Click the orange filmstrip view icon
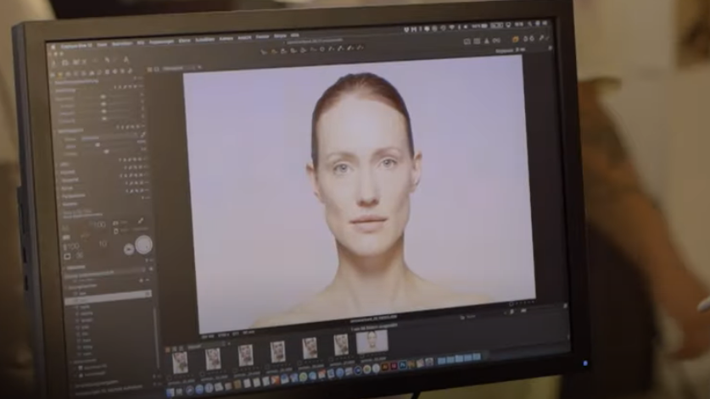This screenshot has width=710, height=399. [168, 350]
